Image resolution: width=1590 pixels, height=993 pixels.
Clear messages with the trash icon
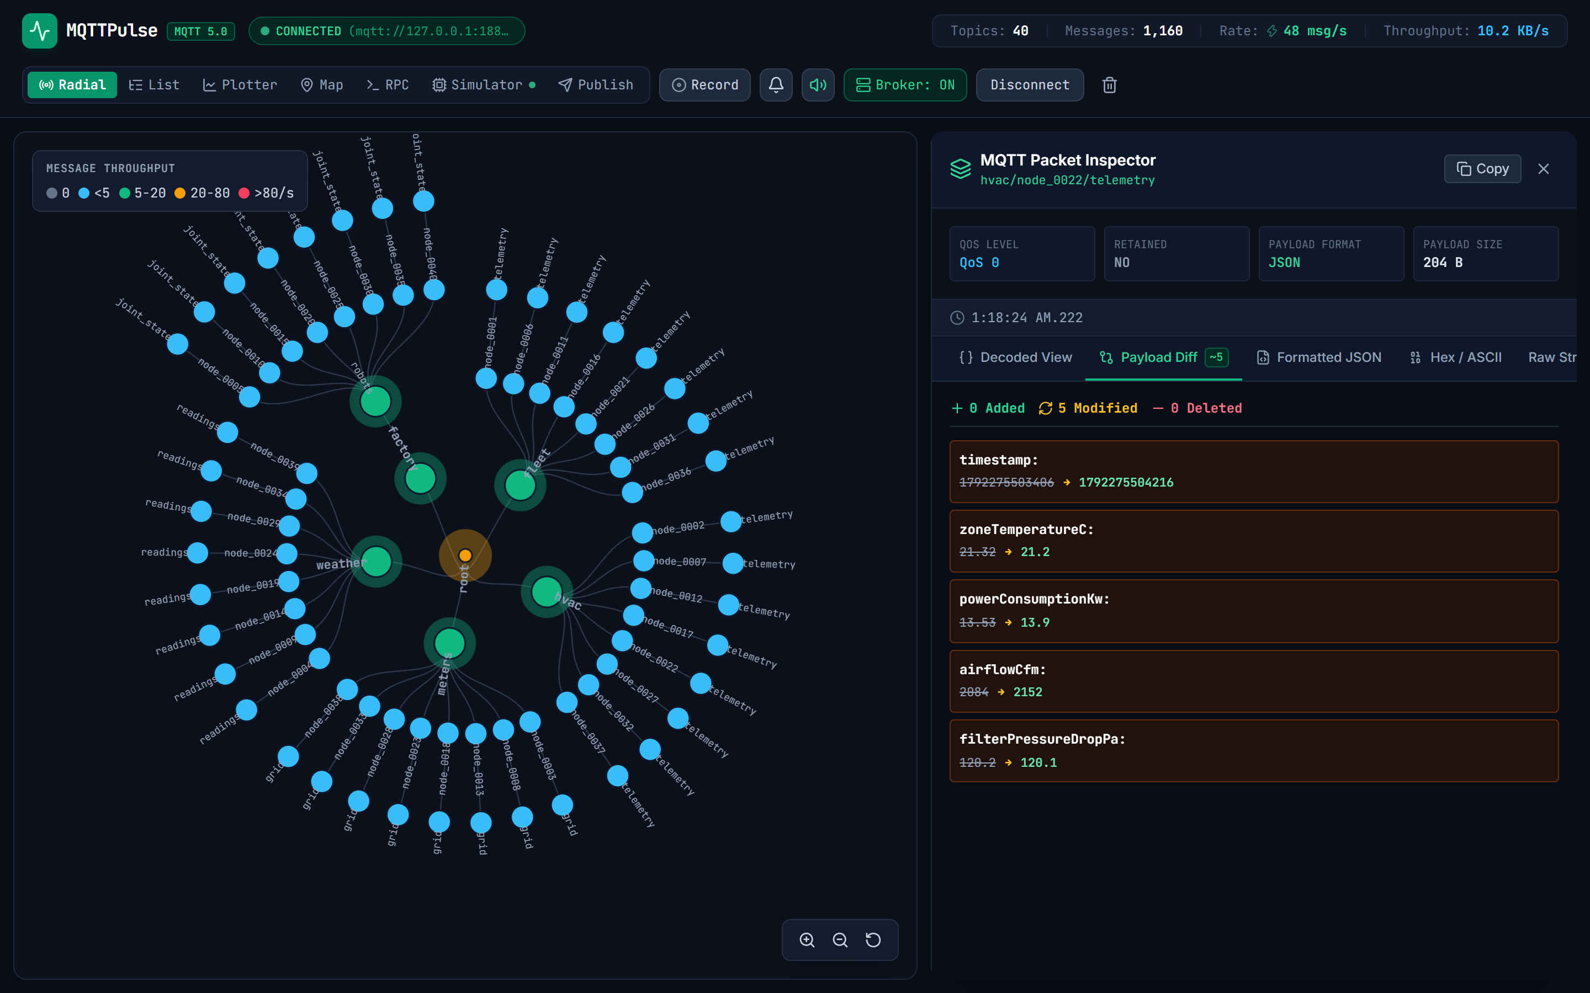coord(1110,85)
